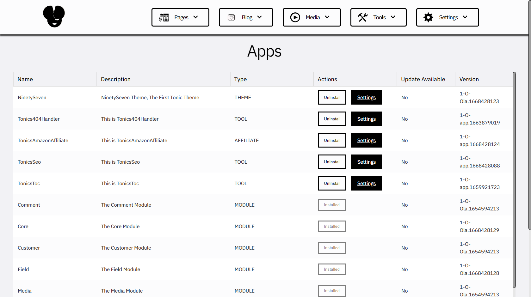The image size is (531, 297).
Task: Uninstall the NinetySeven theme
Action: [332, 97]
